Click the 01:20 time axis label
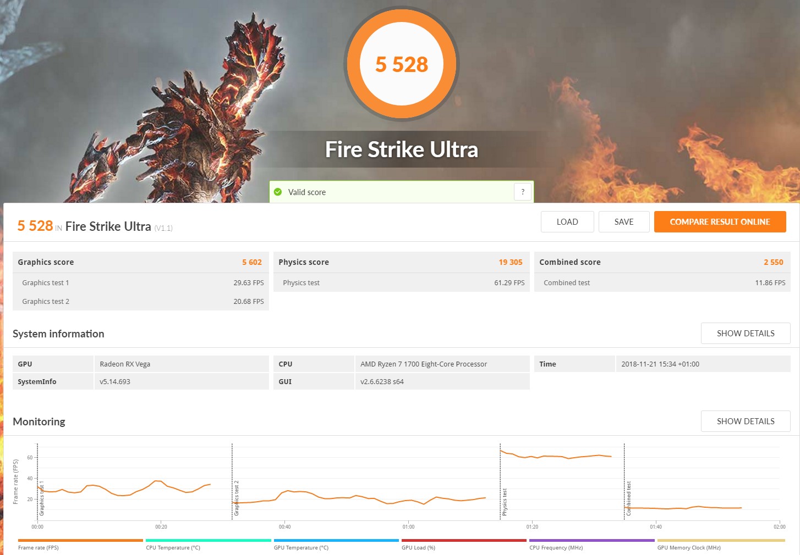This screenshot has width=800, height=555. pyautogui.click(x=532, y=526)
